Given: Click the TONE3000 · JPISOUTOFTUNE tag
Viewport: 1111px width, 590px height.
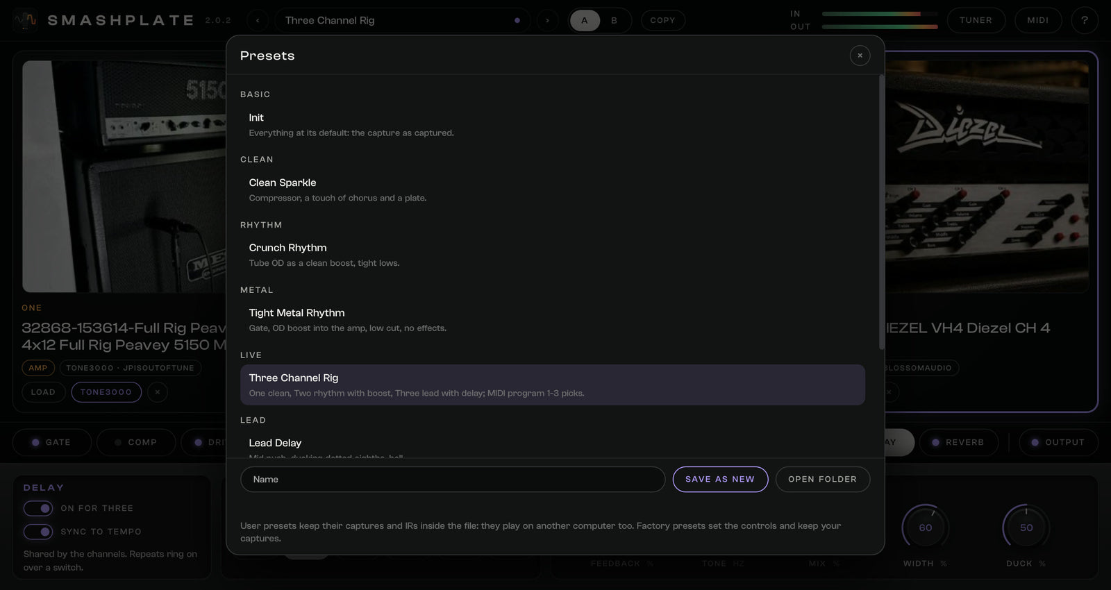Looking at the screenshot, I should tap(131, 368).
